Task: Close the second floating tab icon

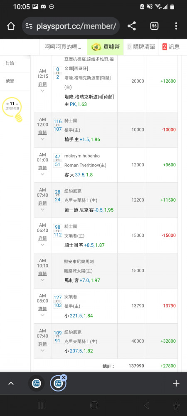Action: coord(64,378)
